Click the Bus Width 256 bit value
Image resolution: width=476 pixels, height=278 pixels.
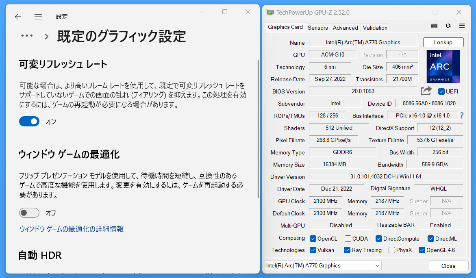(x=440, y=152)
